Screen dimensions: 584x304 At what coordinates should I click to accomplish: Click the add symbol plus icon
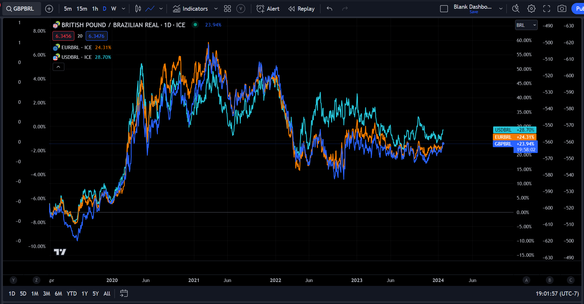click(49, 9)
